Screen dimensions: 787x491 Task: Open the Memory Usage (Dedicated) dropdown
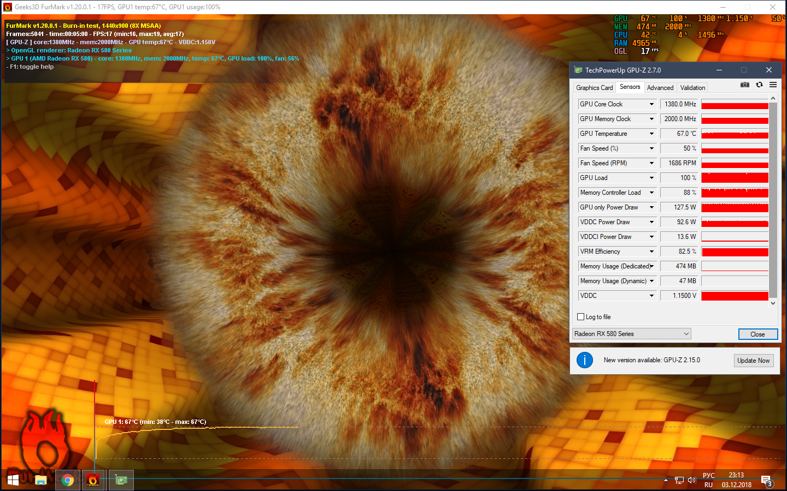[x=651, y=266]
